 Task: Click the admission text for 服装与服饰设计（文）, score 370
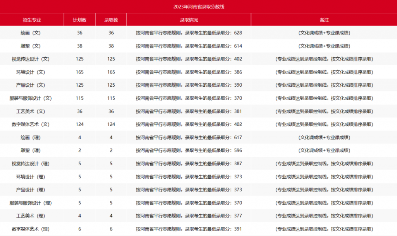coord(189,98)
